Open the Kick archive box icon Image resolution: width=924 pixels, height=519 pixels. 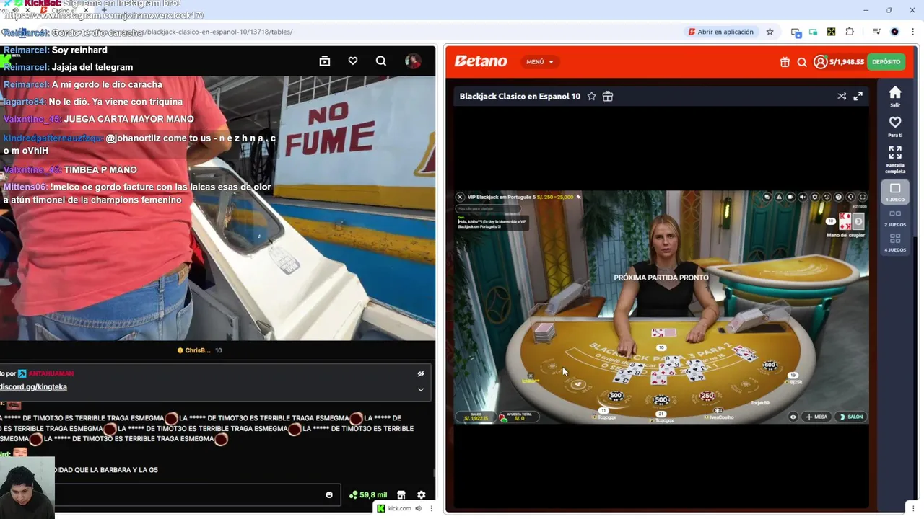(x=325, y=61)
